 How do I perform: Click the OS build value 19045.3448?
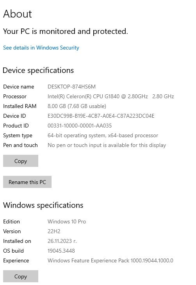[x=61, y=251]
